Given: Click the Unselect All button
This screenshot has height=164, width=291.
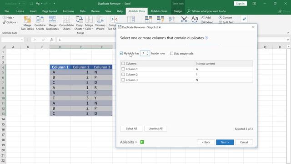Looking at the screenshot, I should coord(156,128).
